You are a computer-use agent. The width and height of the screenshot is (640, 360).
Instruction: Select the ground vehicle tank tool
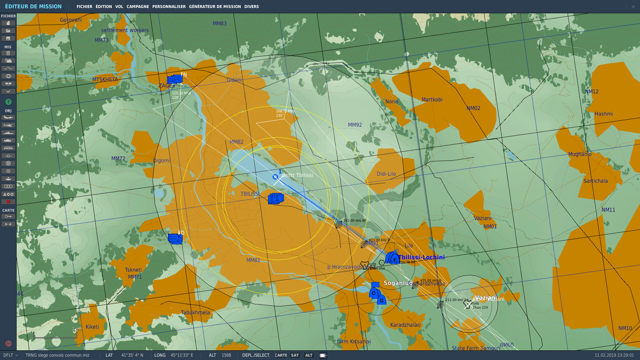(8, 140)
